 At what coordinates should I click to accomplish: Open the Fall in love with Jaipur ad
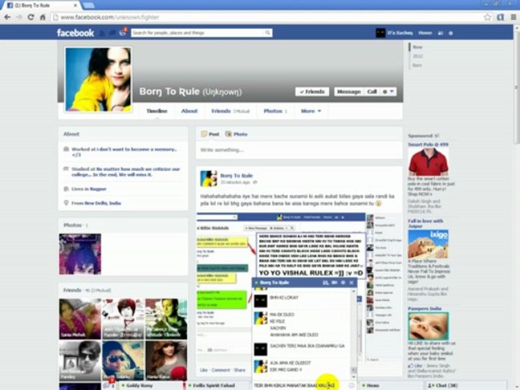[x=425, y=224]
